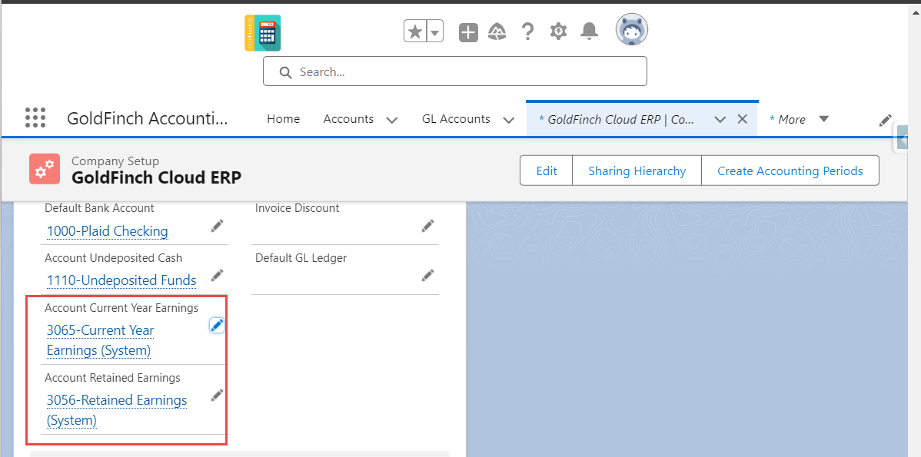
Task: Open the GL Accounts tab
Action: (x=456, y=119)
